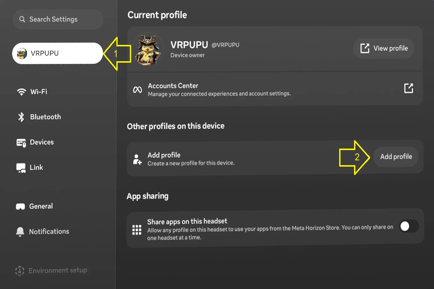Open Notifications settings
The image size is (434, 289).
click(x=49, y=231)
